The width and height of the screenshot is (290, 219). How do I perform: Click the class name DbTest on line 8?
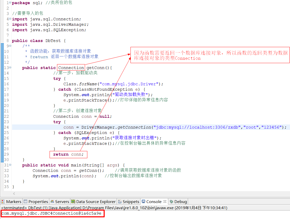pyautogui.click(x=53, y=41)
